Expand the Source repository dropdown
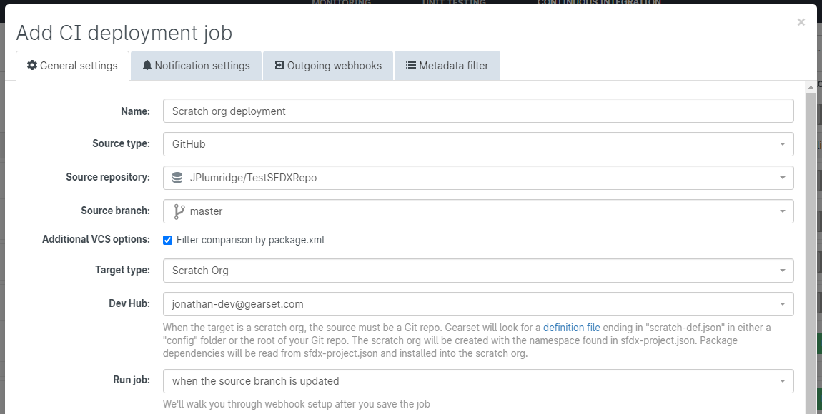The width and height of the screenshot is (822, 414). pos(783,178)
